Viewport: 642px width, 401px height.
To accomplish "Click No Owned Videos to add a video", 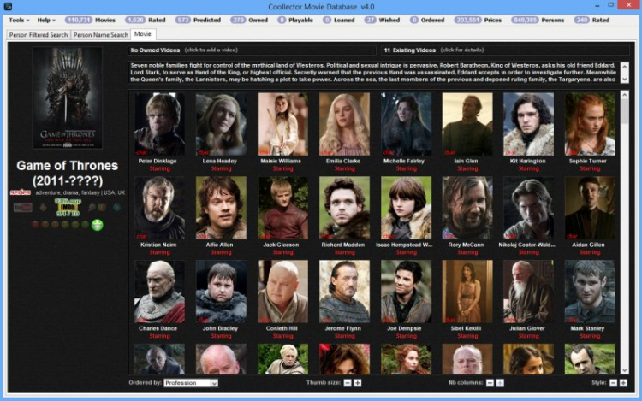I will [x=252, y=50].
